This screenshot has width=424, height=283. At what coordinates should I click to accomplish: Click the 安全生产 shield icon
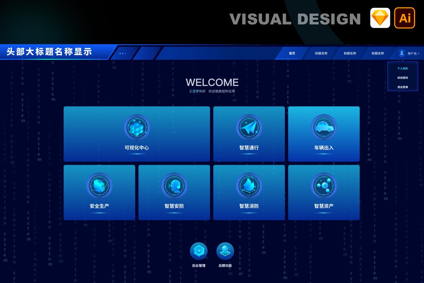[99, 185]
